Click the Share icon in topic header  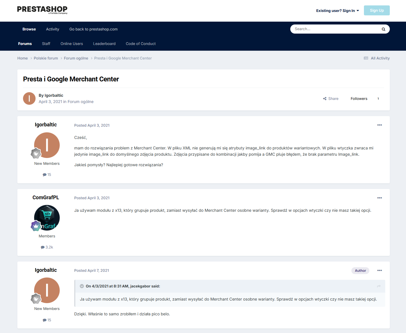(x=325, y=99)
